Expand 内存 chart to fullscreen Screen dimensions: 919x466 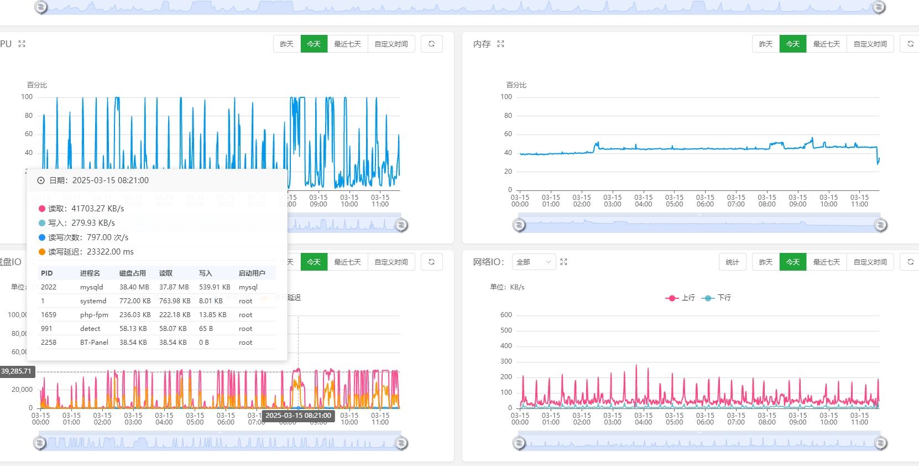(x=500, y=44)
